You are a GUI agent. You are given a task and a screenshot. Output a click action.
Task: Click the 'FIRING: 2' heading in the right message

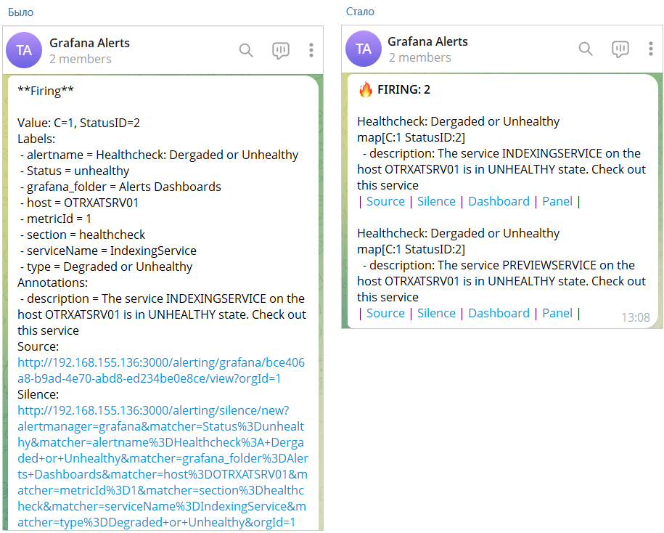[x=403, y=90]
